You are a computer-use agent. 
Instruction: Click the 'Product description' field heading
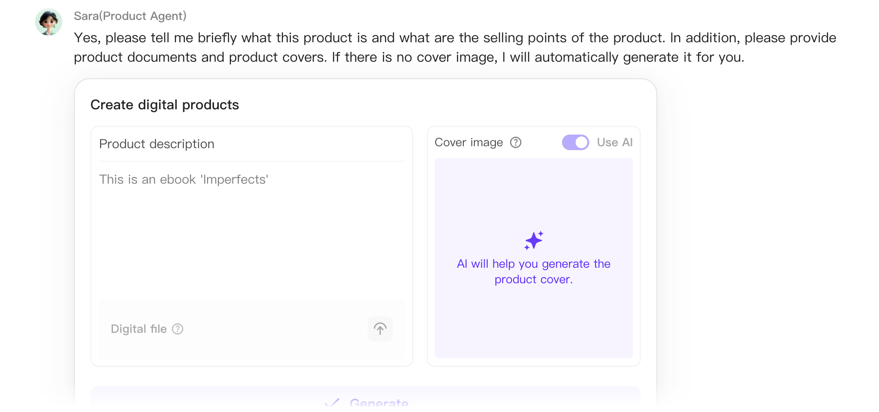[157, 144]
